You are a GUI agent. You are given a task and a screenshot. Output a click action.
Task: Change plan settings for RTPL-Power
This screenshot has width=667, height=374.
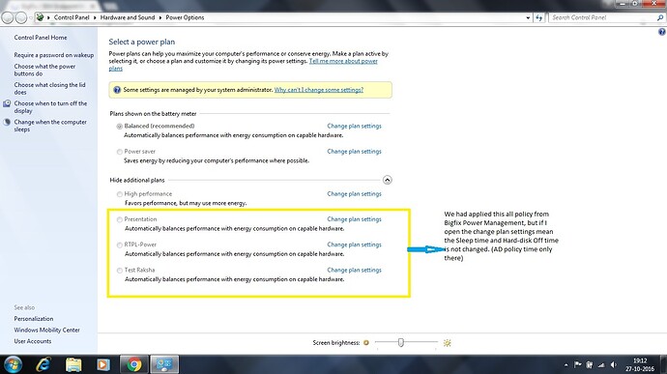[354, 245]
